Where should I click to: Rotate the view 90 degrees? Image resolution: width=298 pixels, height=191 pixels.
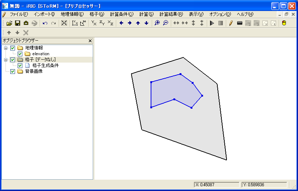click(83, 23)
